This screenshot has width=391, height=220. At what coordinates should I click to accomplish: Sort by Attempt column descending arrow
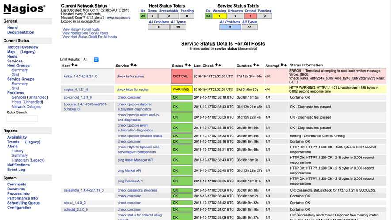click(x=285, y=66)
